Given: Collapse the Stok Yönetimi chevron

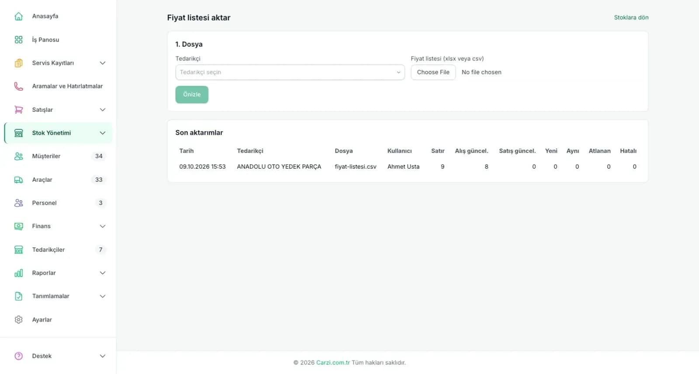Looking at the screenshot, I should [103, 133].
